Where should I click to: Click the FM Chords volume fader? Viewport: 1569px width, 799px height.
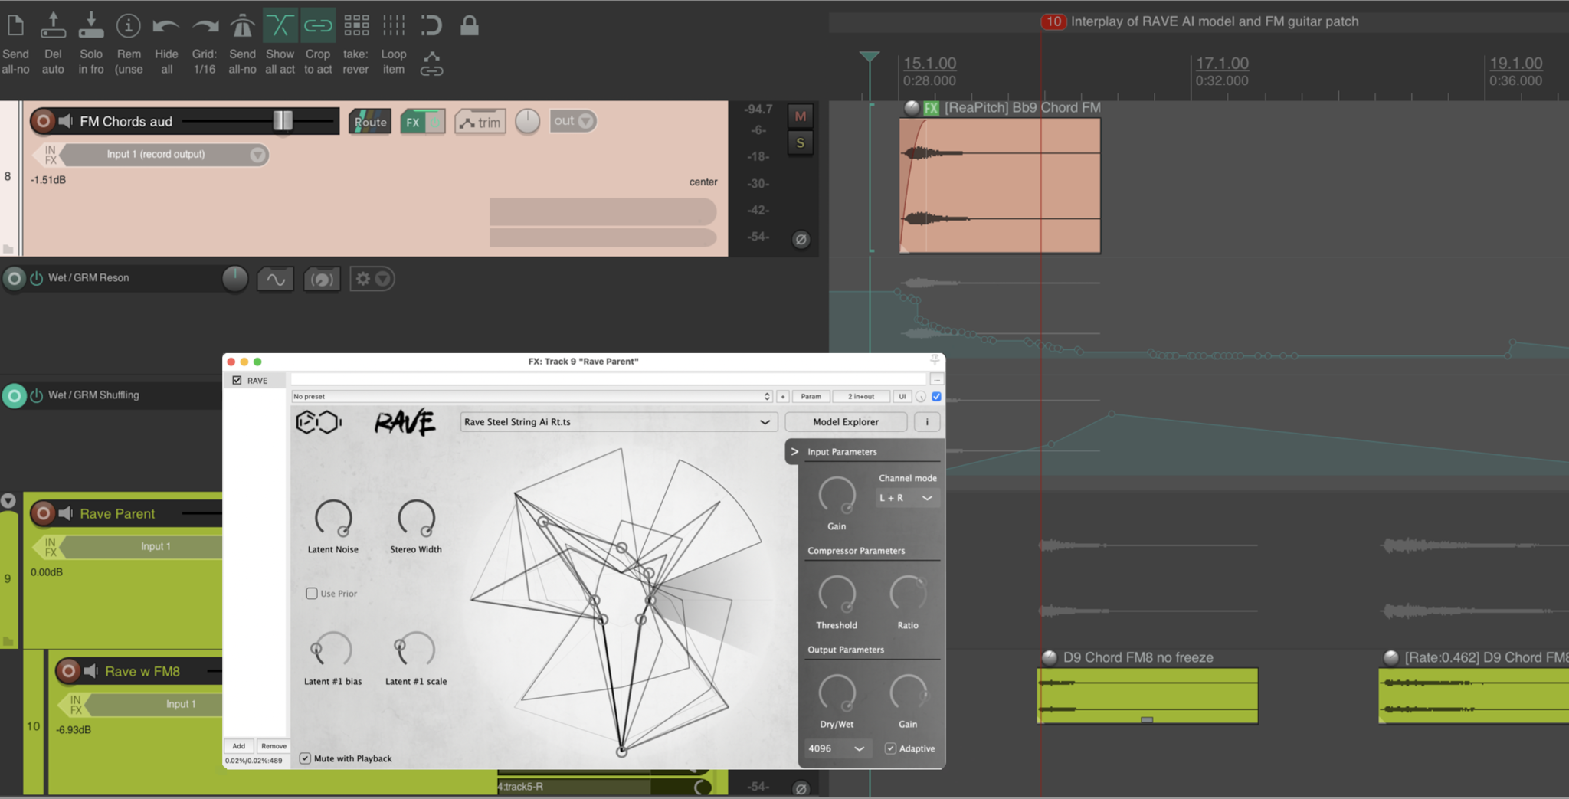coord(283,121)
